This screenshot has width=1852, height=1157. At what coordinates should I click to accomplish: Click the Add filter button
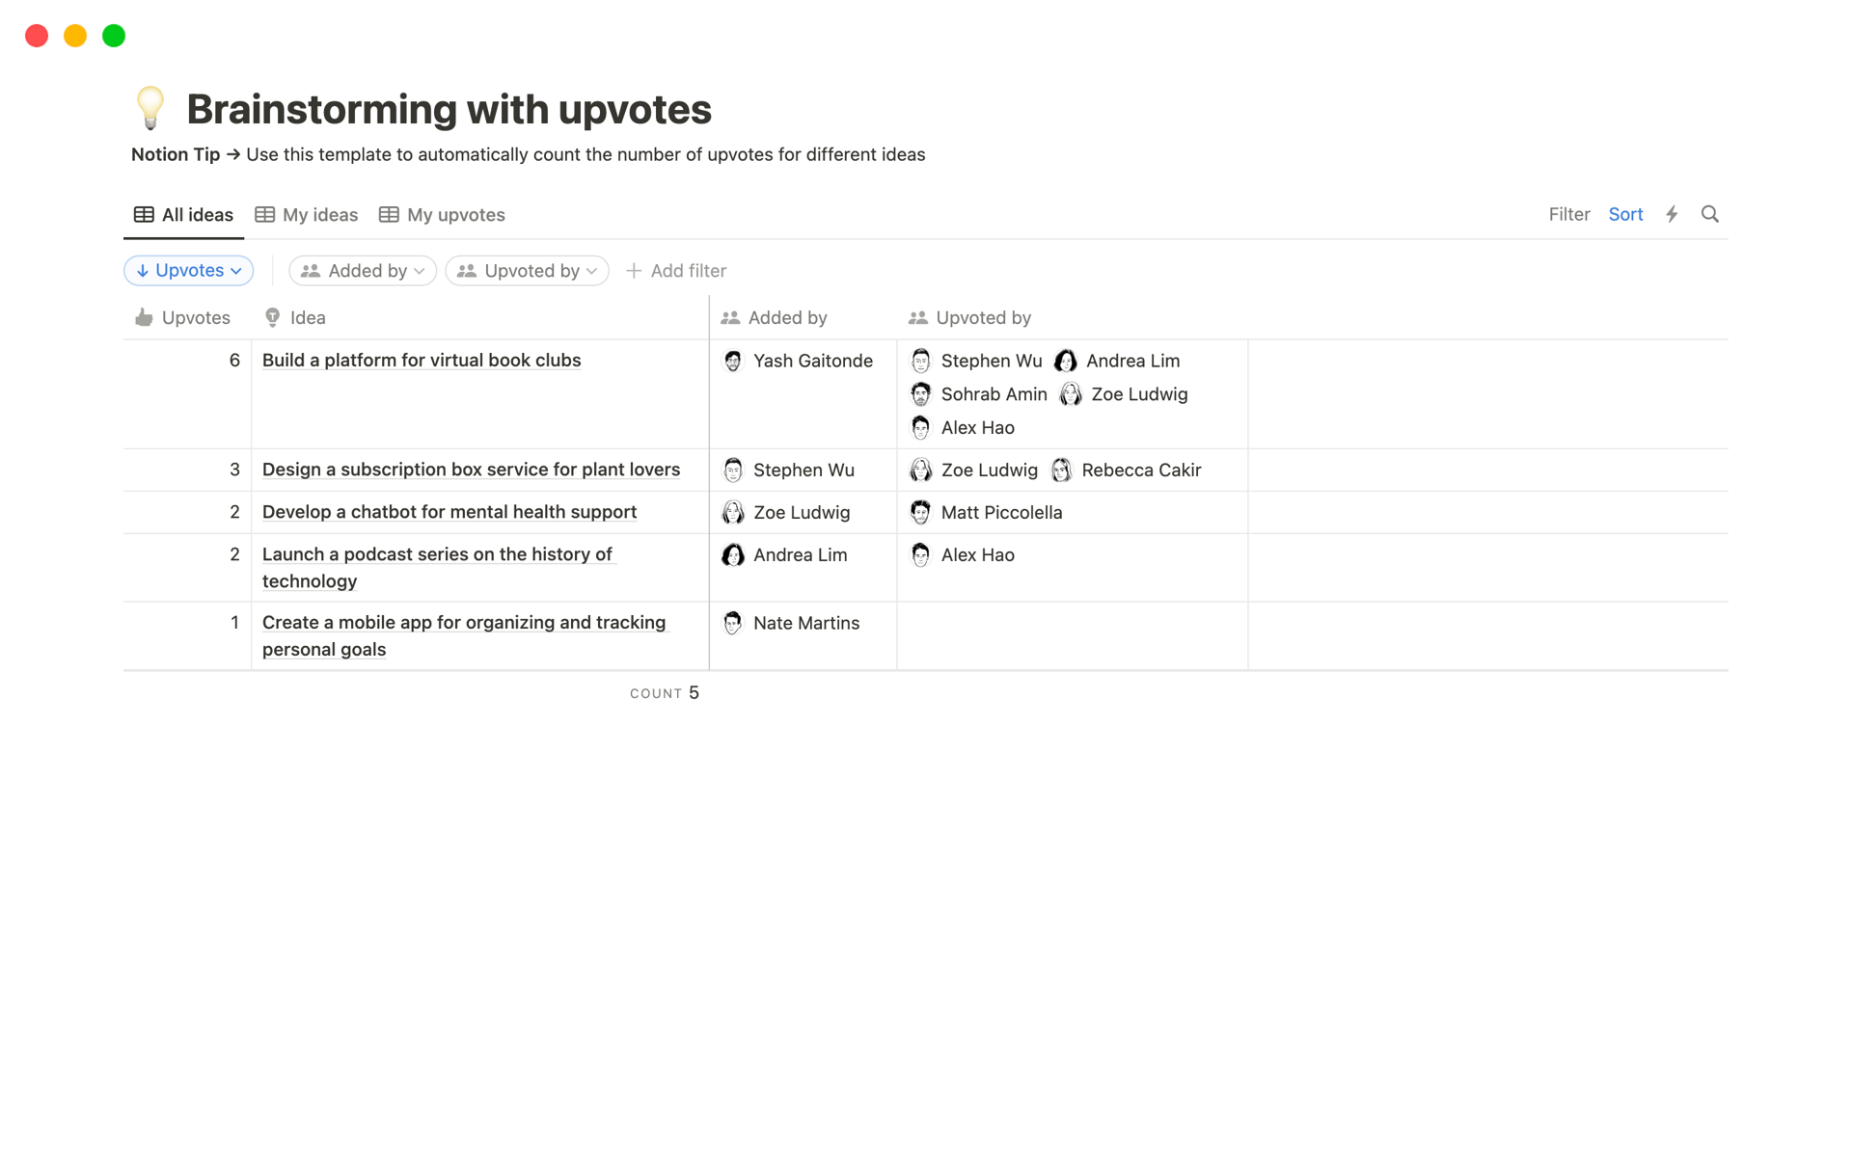click(676, 271)
